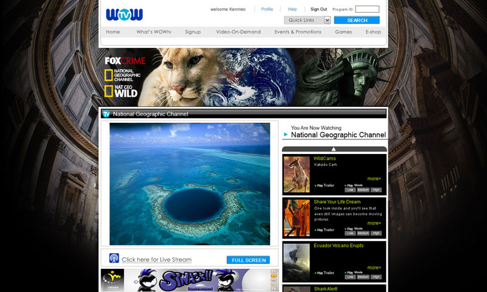Select Medium quality for WildCams movie
The height and width of the screenshot is (292, 487).
(x=363, y=190)
